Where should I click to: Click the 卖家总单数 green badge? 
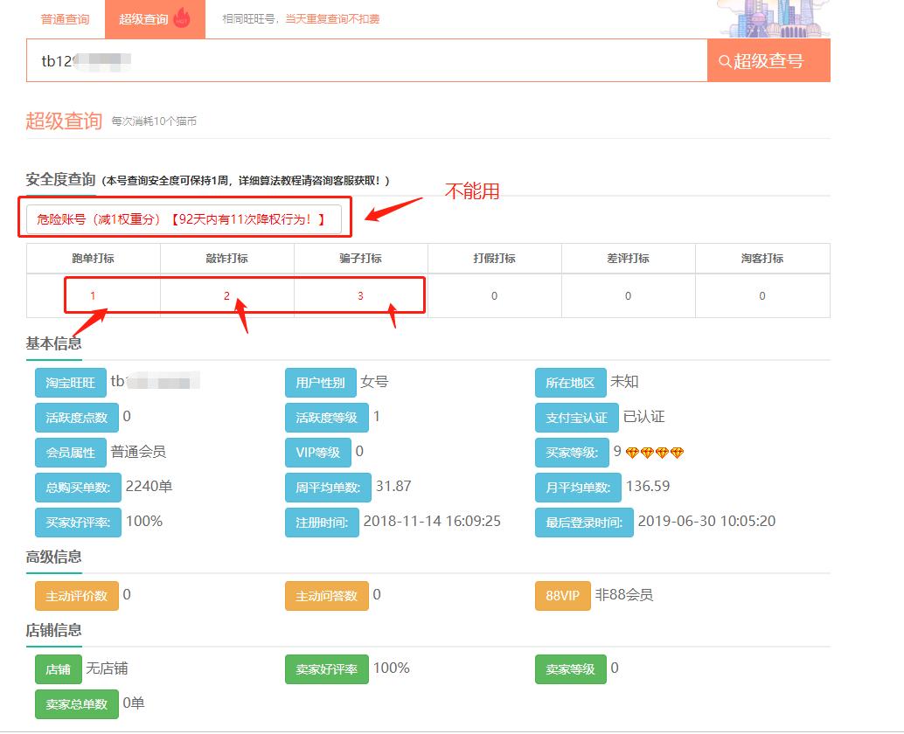click(77, 704)
